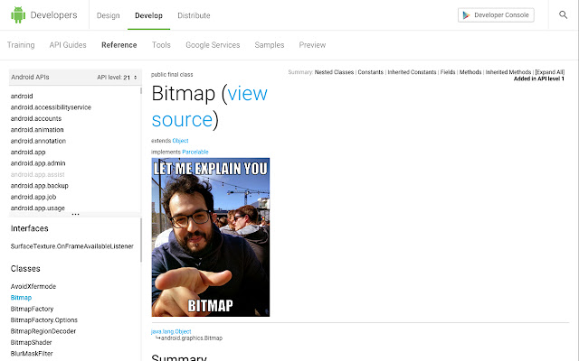Click the Bitmap meme image

tap(211, 237)
